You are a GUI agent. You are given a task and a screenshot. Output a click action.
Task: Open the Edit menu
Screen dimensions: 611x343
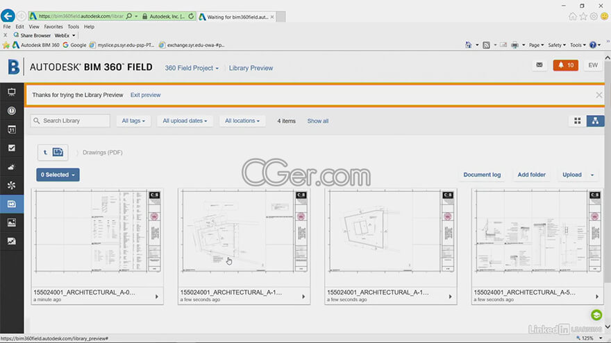19,27
